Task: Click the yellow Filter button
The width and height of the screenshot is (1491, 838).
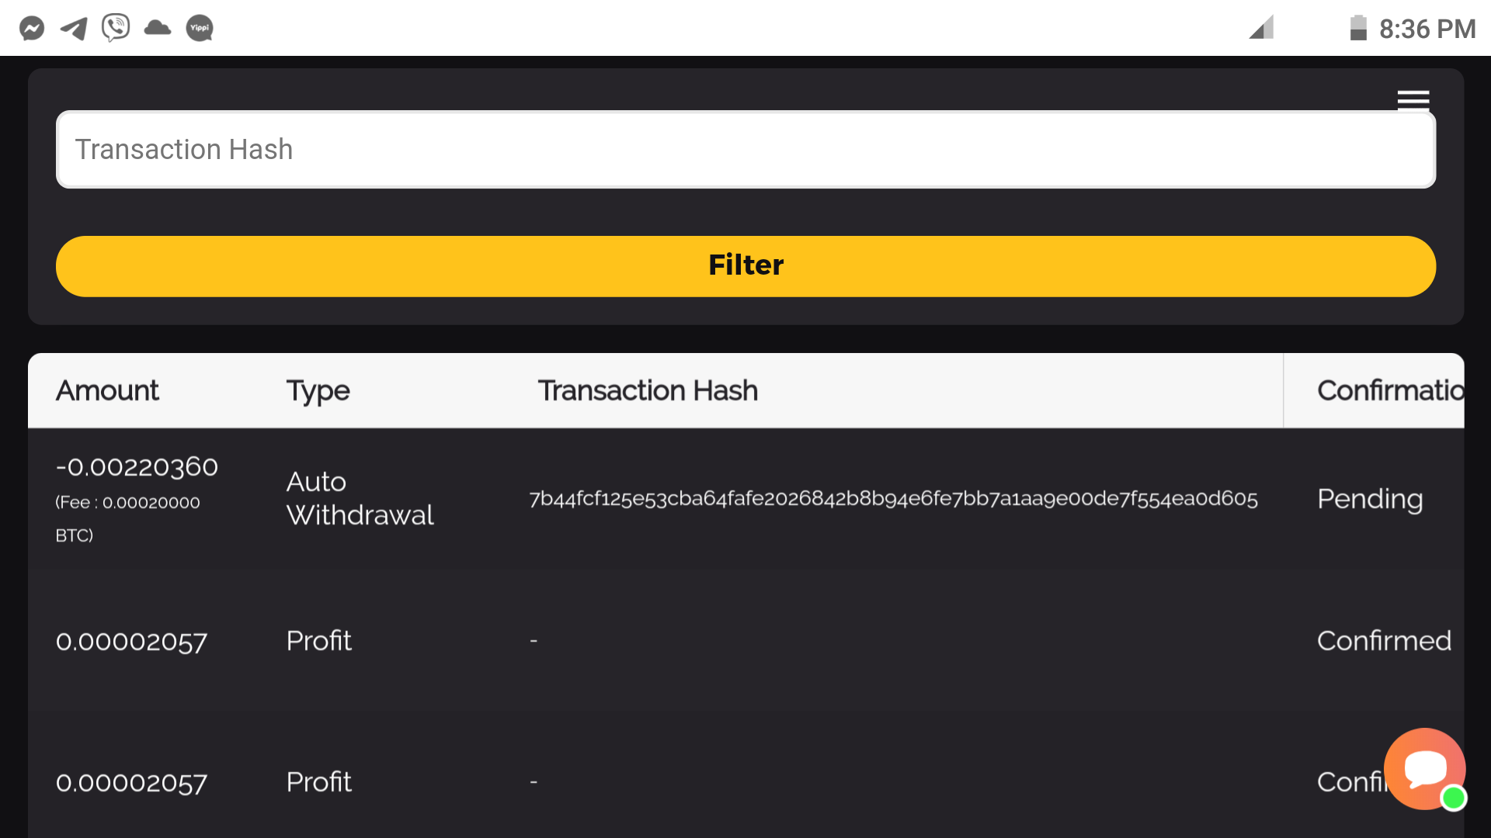Action: [x=745, y=266]
